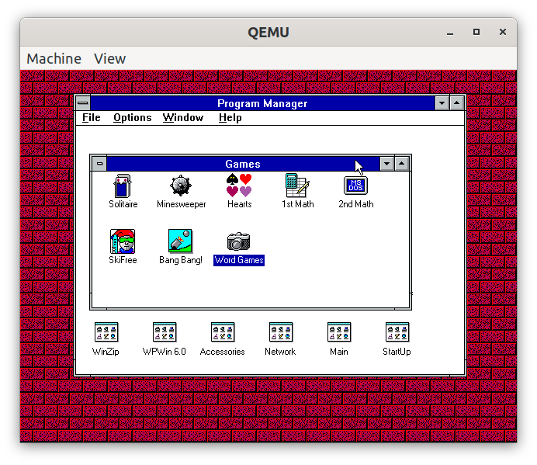Select the WinZip program group icon
This screenshot has width=537, height=465.
(x=106, y=332)
